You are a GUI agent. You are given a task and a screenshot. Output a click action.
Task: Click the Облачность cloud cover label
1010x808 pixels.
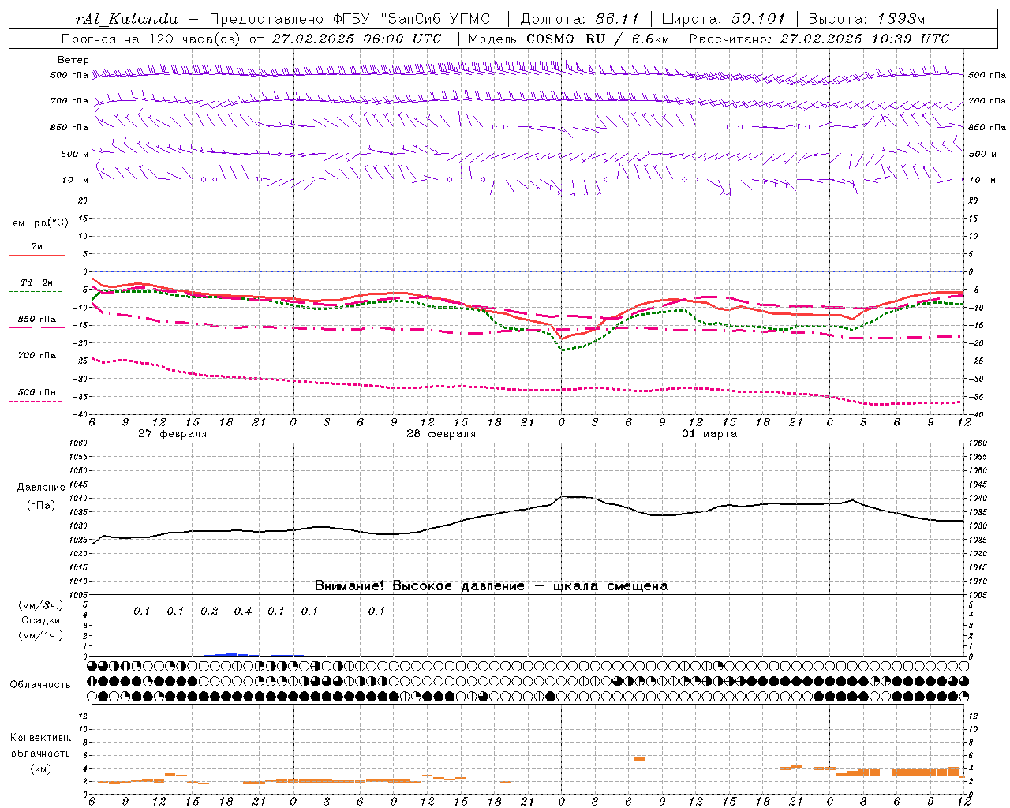point(40,684)
